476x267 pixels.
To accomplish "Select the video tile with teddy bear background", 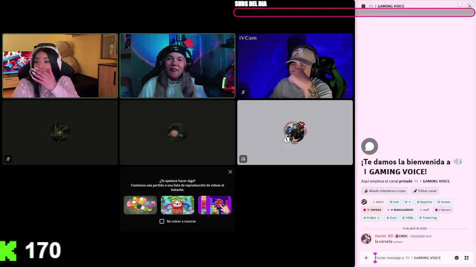I will 60,66.
